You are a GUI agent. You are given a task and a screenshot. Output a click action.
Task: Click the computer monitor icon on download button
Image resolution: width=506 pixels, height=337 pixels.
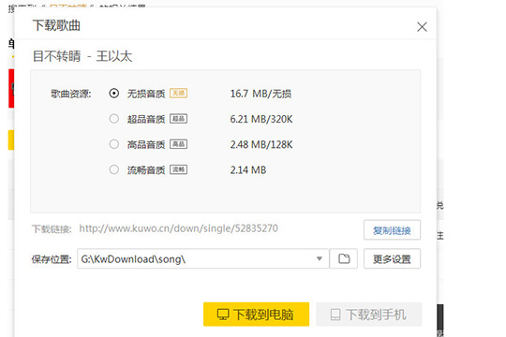[223, 315]
